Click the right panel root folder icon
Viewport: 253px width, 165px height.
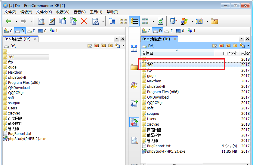pyautogui.click(x=235, y=46)
